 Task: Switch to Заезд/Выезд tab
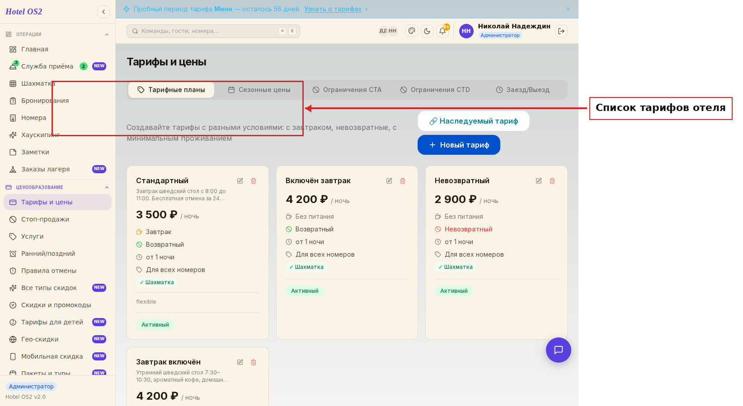pos(522,90)
